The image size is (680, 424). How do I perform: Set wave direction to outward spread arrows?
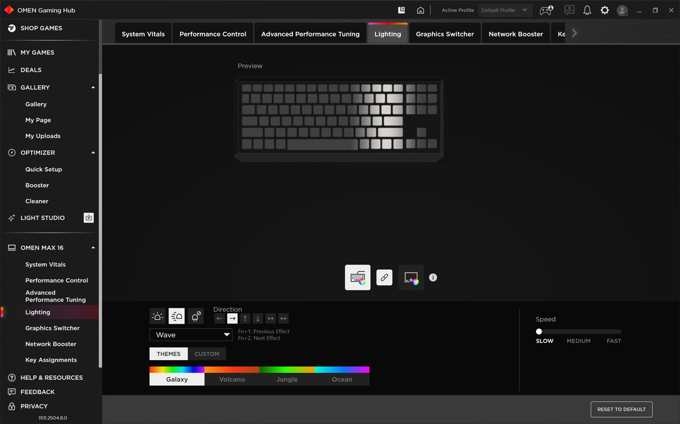283,318
